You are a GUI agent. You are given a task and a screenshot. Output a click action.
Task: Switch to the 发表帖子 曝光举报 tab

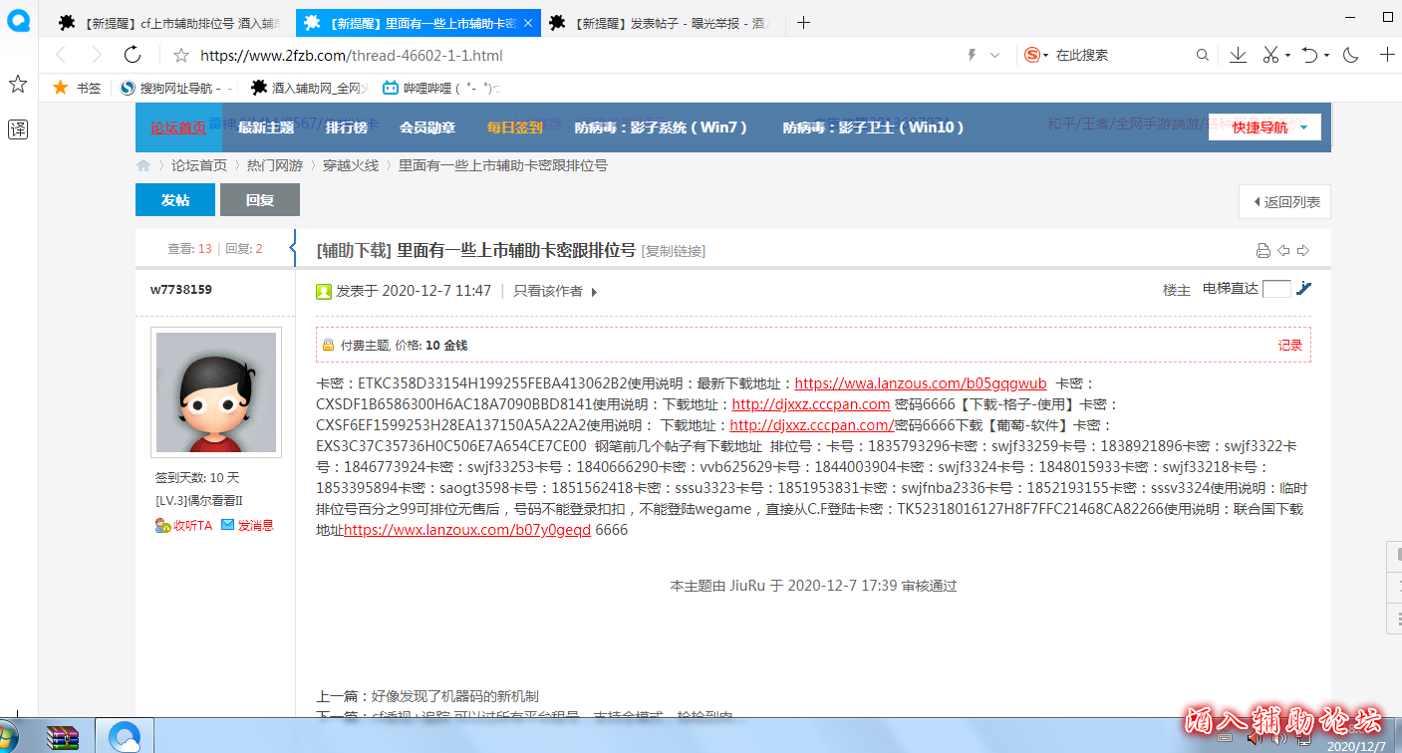662,22
